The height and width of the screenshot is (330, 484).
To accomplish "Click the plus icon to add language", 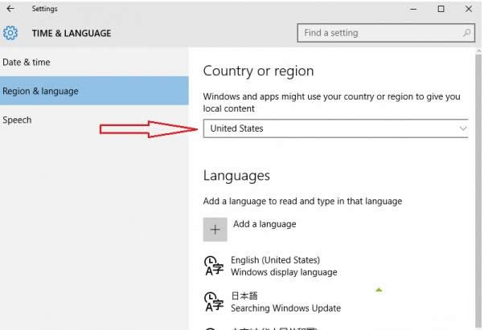I will [215, 229].
